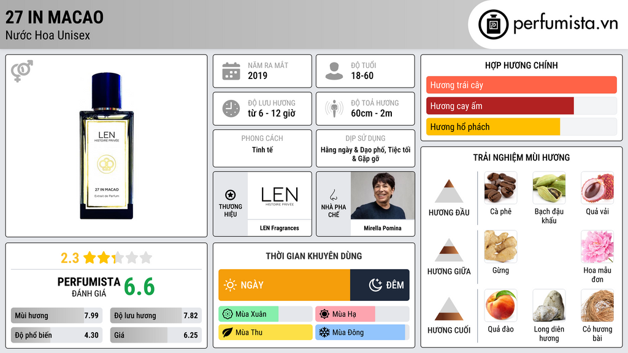The width and height of the screenshot is (628, 353).
Task: Click the flower icon for Mùa Xuân
Action: click(x=228, y=314)
